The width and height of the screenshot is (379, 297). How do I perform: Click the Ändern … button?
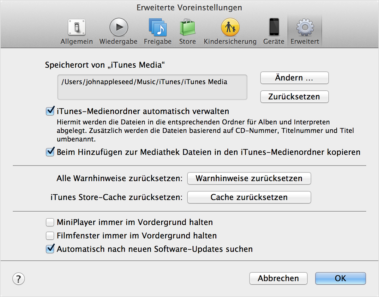point(294,78)
